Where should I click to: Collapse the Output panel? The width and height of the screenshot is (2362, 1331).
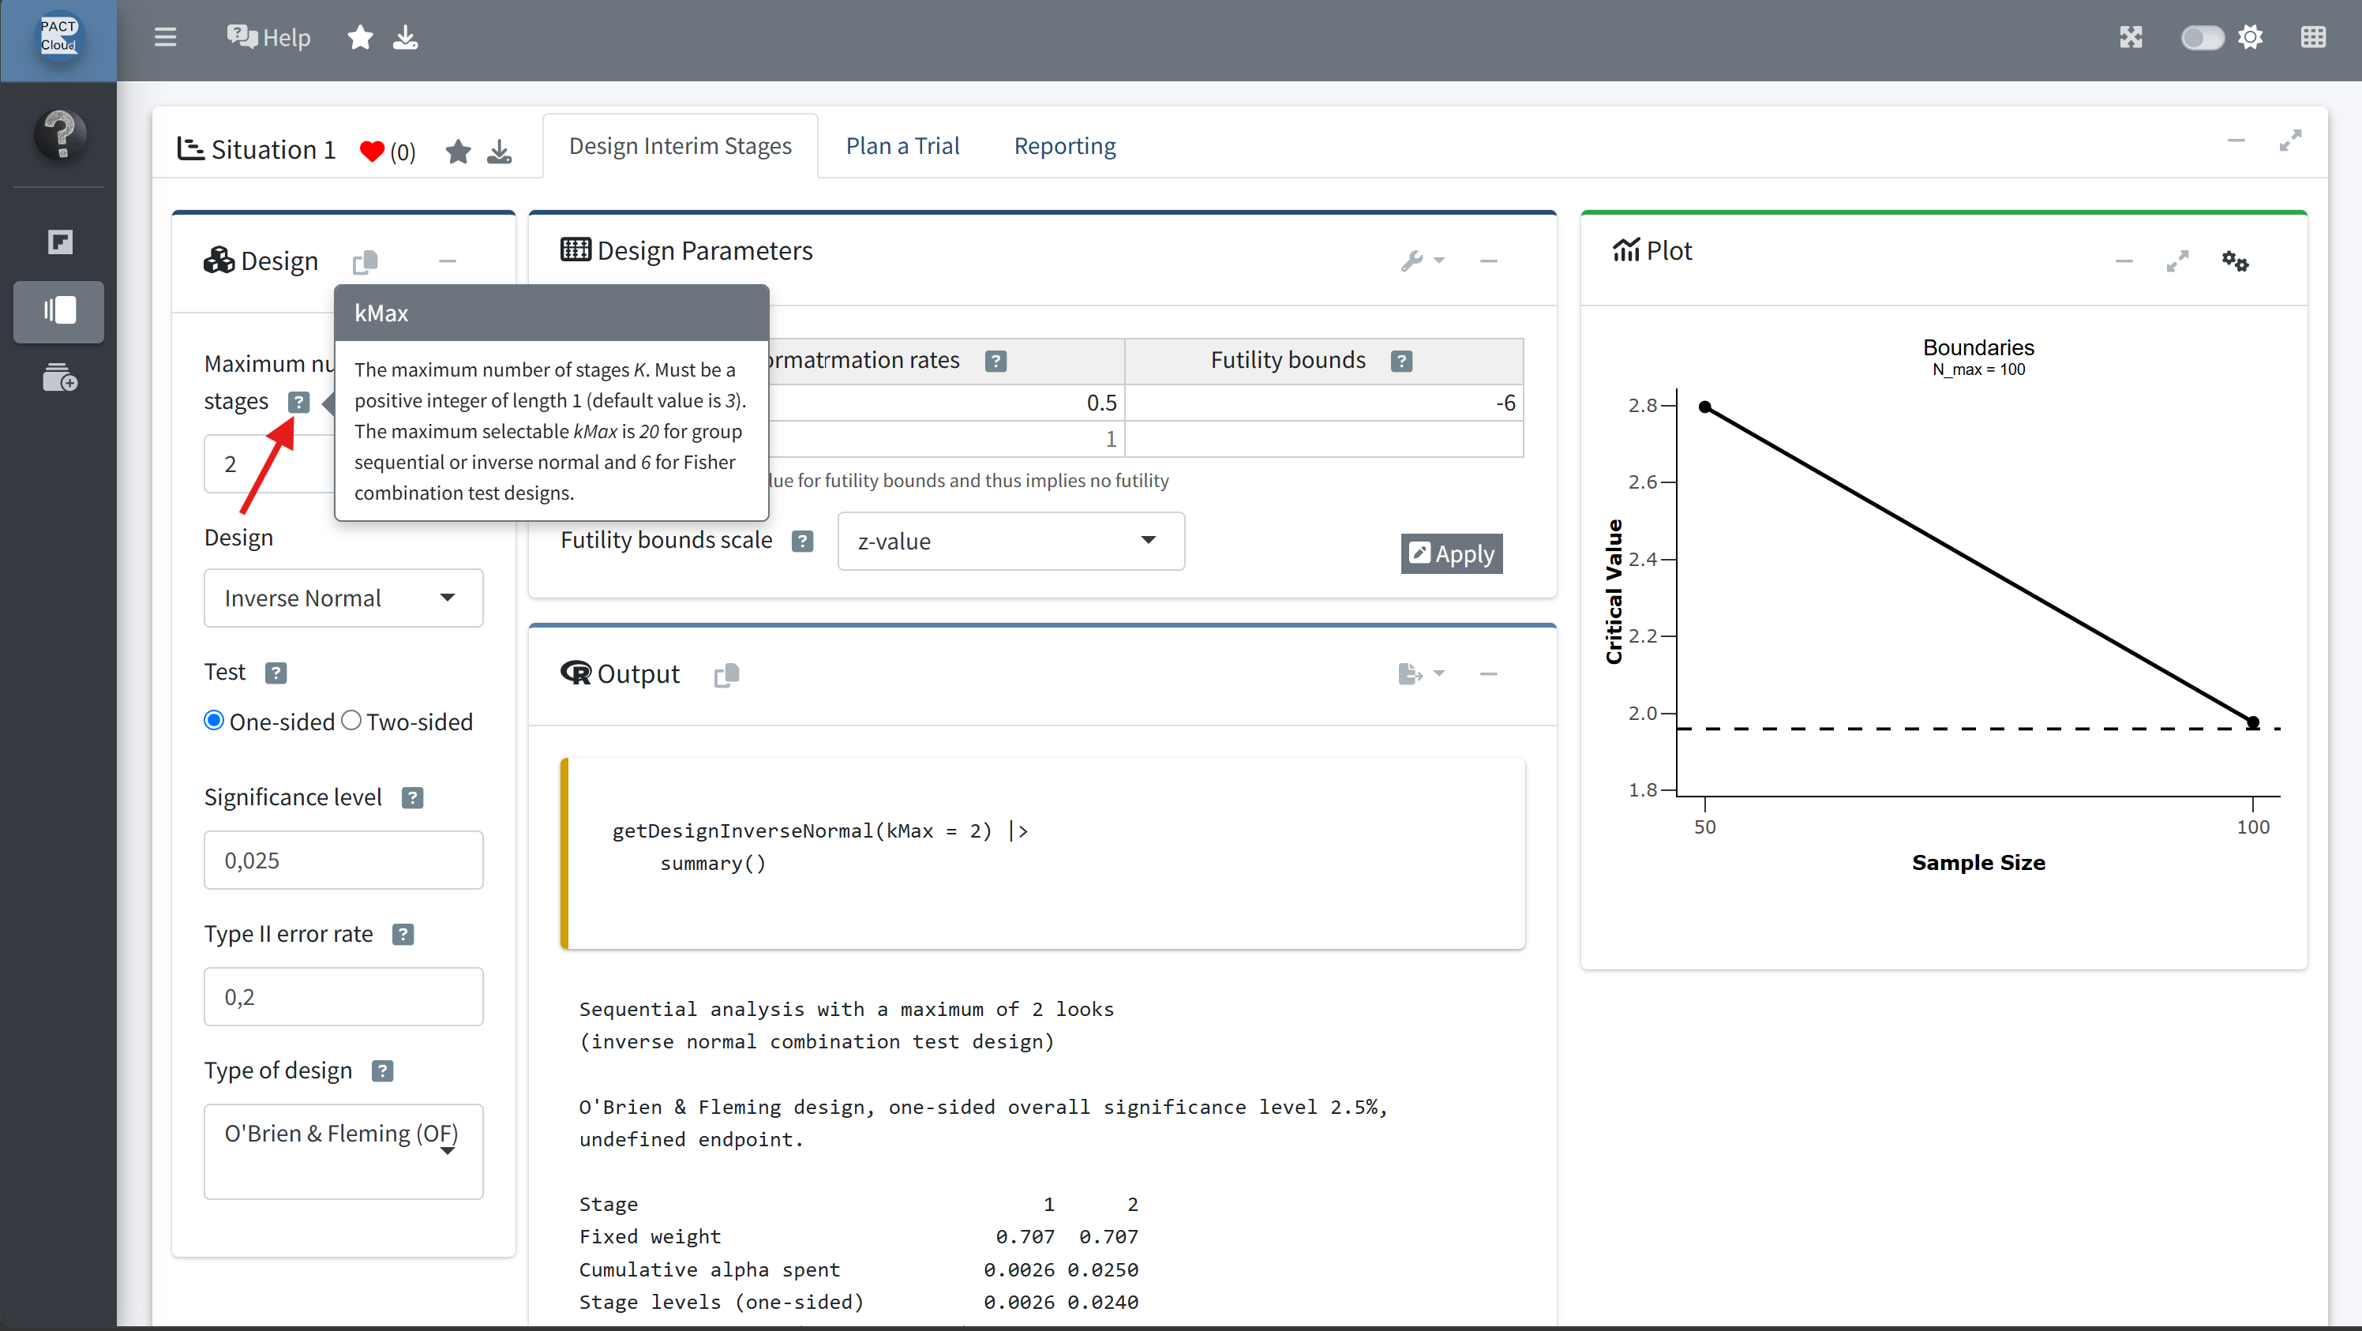pyautogui.click(x=1488, y=673)
